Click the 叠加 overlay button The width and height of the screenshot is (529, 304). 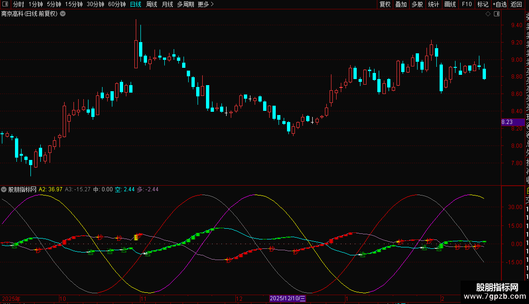401,4
